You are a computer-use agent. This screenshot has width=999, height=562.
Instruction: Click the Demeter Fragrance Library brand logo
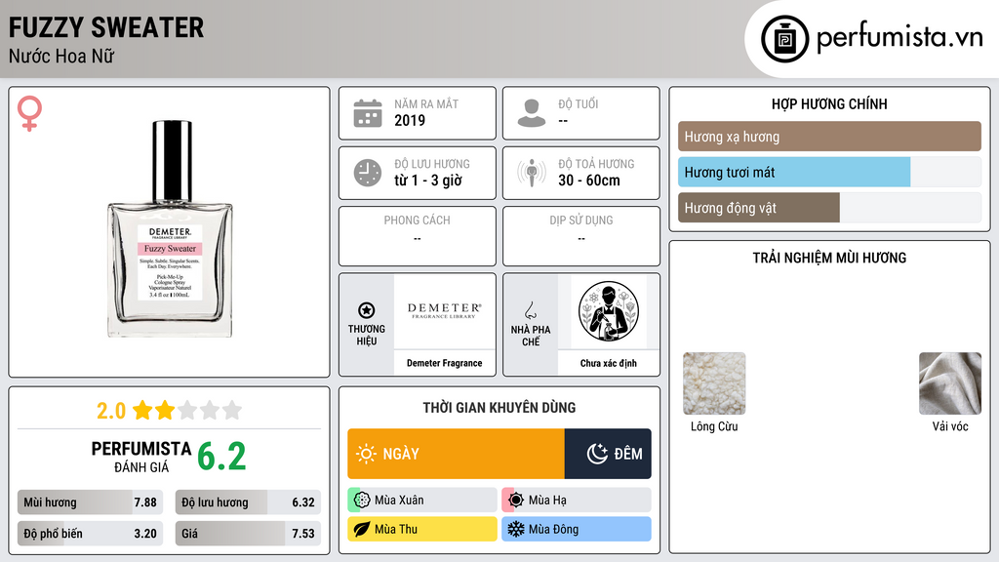[x=445, y=311]
